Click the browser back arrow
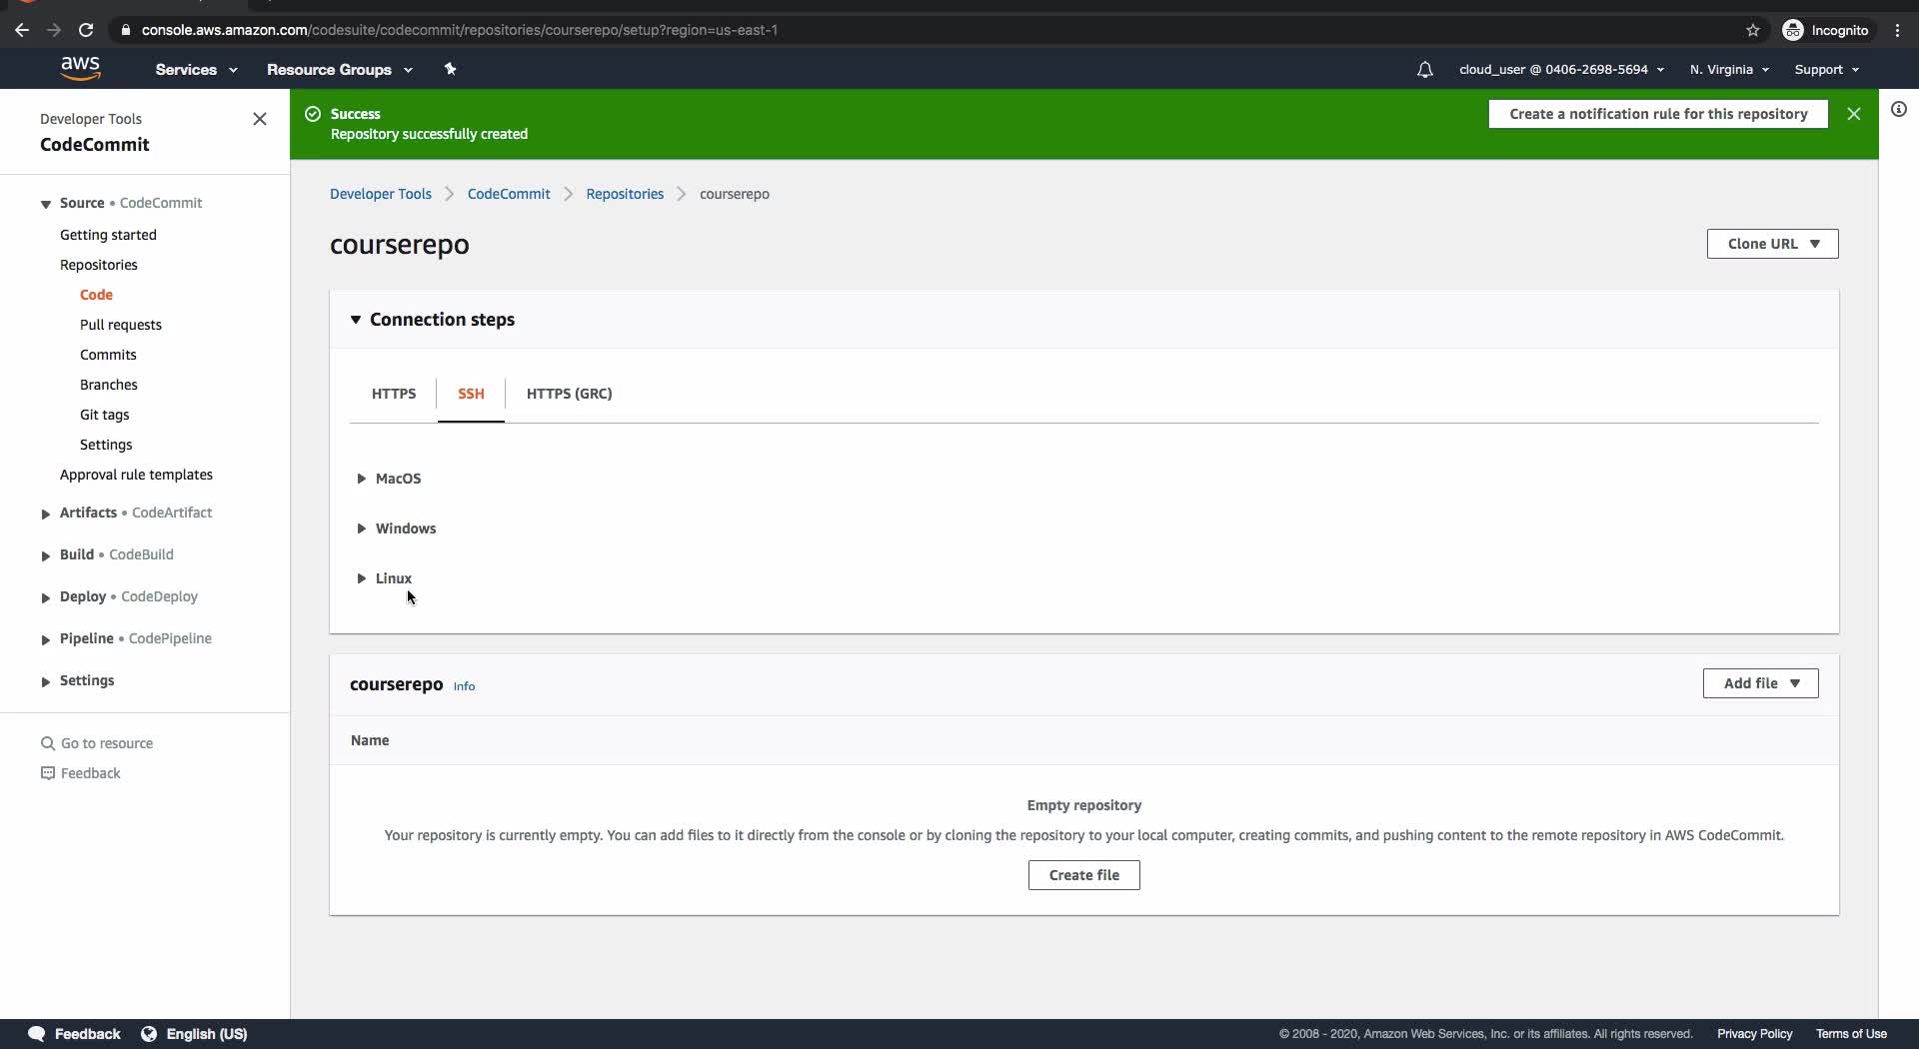The width and height of the screenshot is (1919, 1049). (x=22, y=30)
